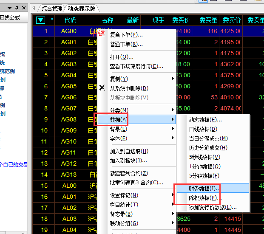Image resolution: width=264 pixels, height=234 pixels.
Task: Open 查看市场深度行情(E) menu item
Action: coord(136,66)
